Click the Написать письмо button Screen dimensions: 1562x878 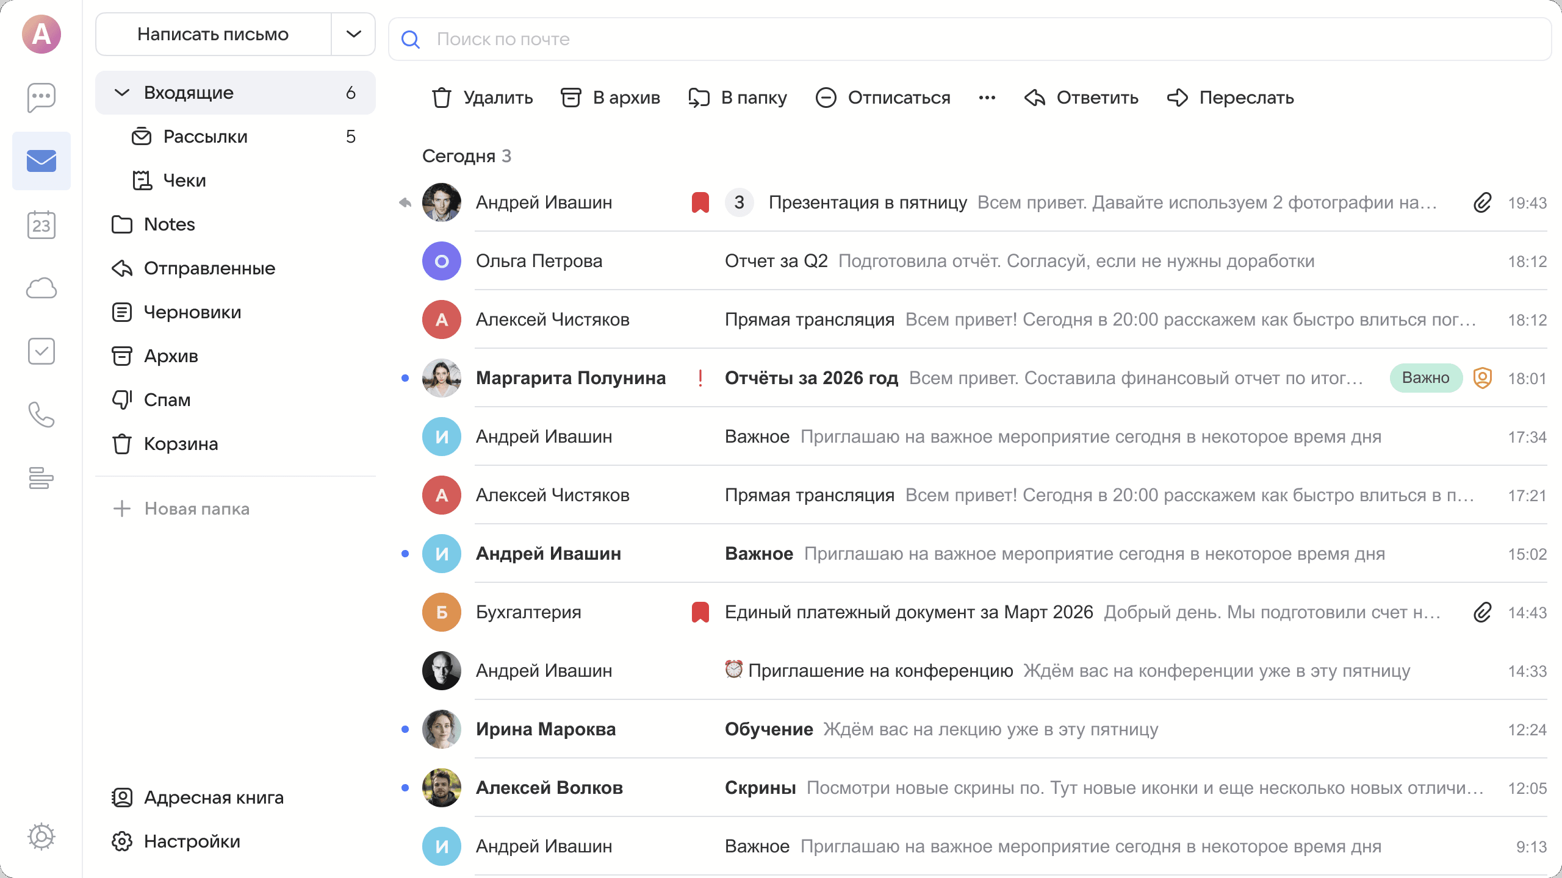click(x=213, y=34)
